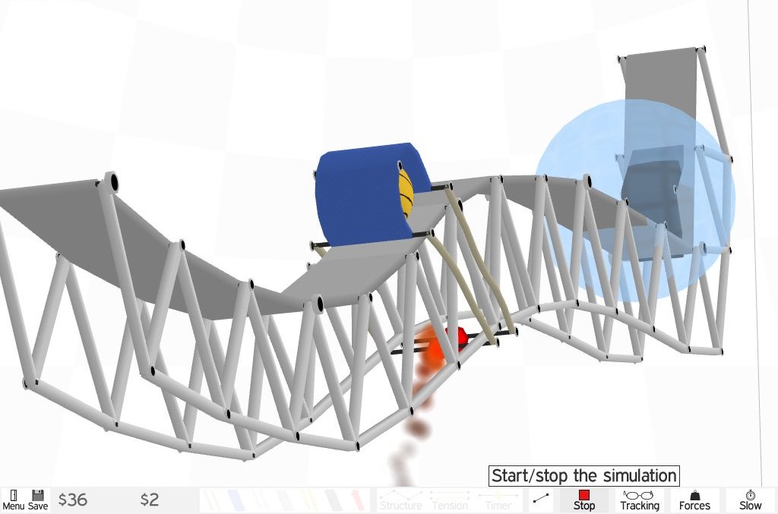778x514 pixels.
Task: Click the Start/stop the simulation tooltip
Action: click(583, 476)
